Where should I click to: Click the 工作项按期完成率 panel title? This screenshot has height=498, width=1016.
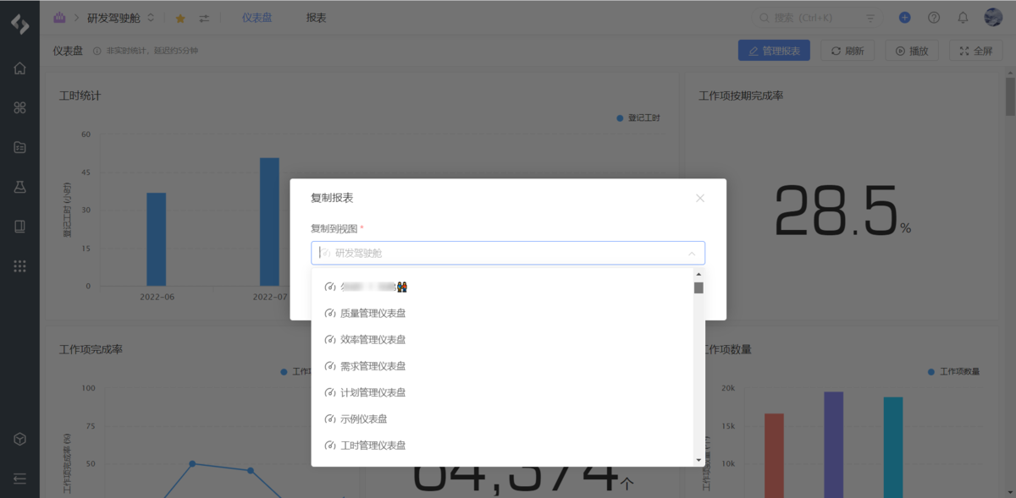tap(741, 96)
